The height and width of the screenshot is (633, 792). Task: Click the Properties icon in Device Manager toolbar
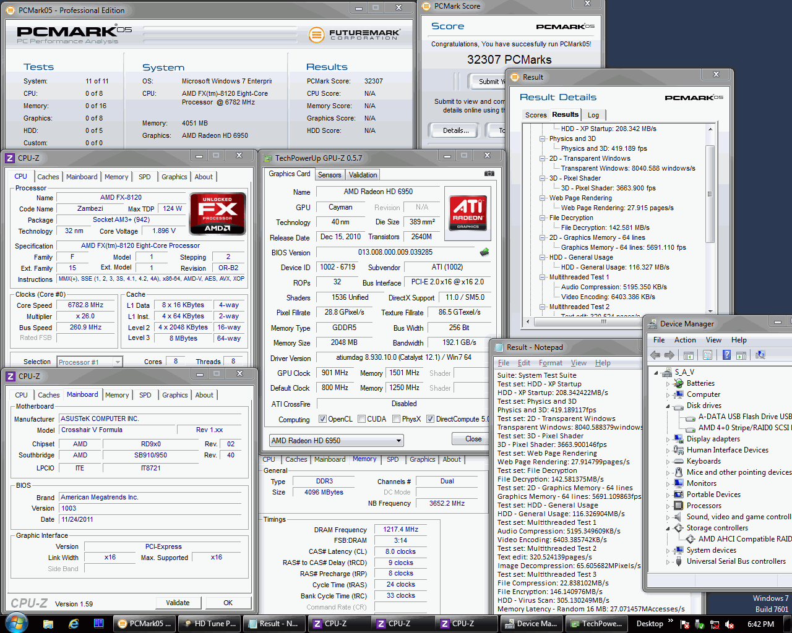(x=707, y=355)
